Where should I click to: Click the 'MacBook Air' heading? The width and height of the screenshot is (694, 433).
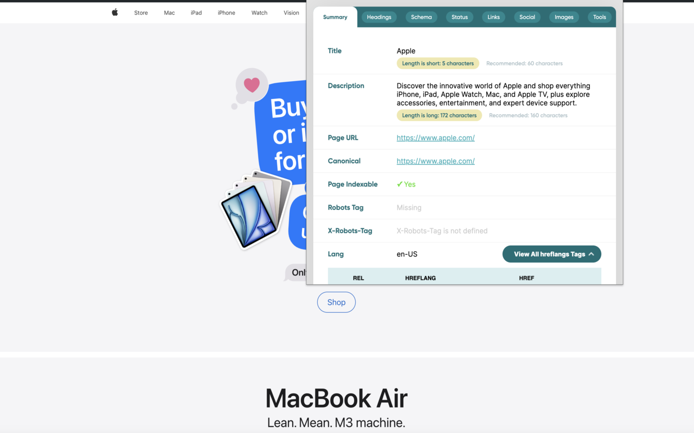tap(336, 398)
